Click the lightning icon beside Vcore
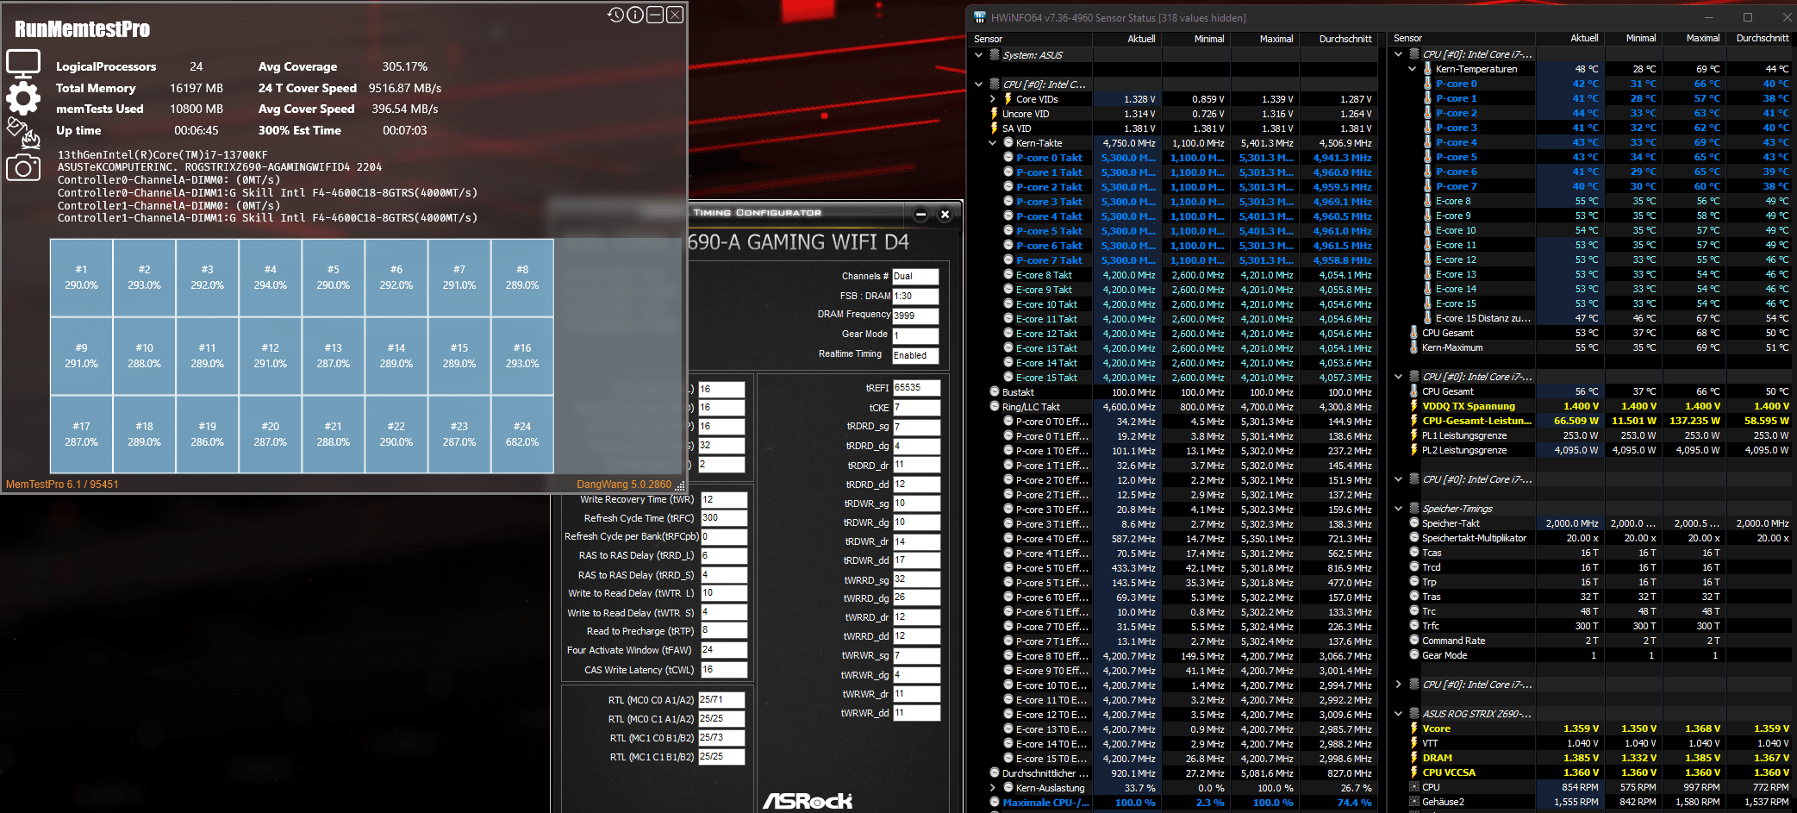Image resolution: width=1797 pixels, height=813 pixels. (1414, 729)
